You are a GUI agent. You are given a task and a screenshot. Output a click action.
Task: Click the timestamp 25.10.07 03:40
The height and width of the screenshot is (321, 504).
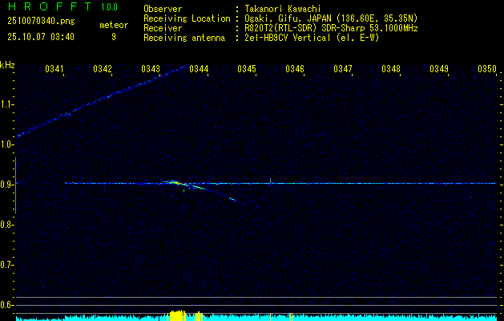(41, 37)
